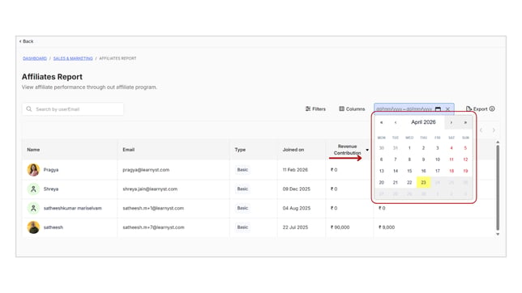The height and width of the screenshot is (293, 522).
Task: Select highlighted April 23 date
Action: coord(423,182)
